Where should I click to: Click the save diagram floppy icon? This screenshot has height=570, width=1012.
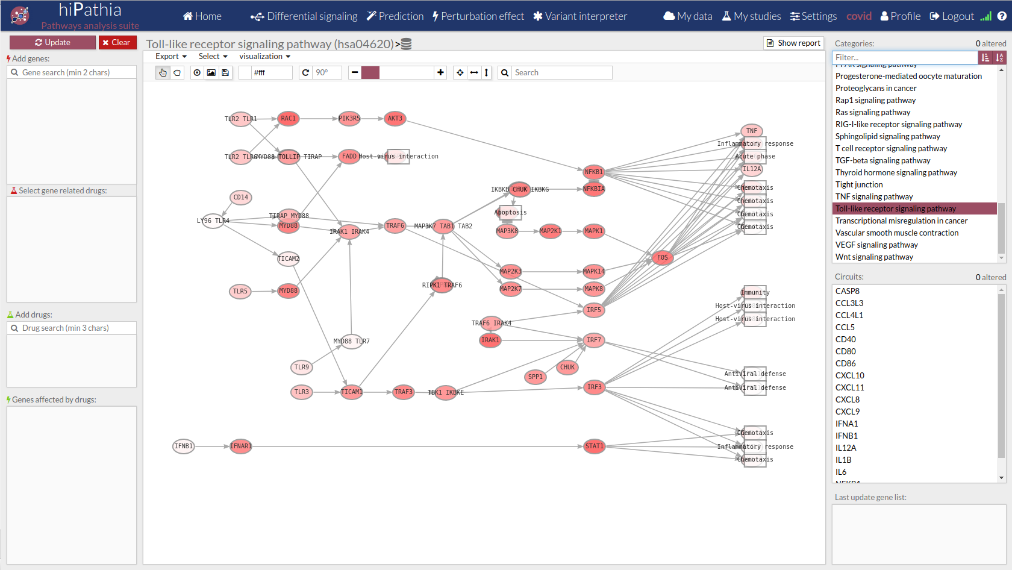coord(225,72)
